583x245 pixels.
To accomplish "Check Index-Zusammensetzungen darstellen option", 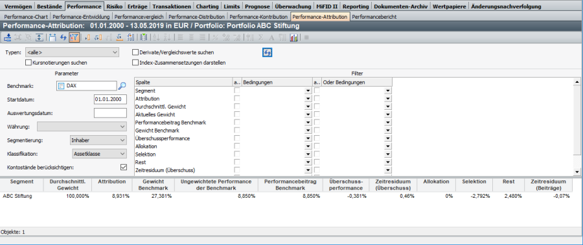I will [135, 63].
